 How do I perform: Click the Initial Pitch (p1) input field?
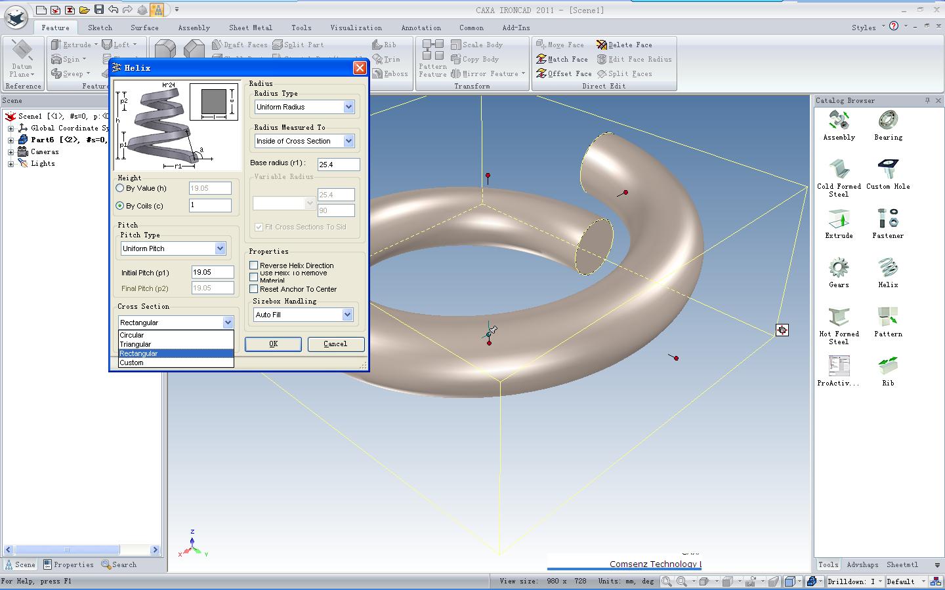pos(213,272)
